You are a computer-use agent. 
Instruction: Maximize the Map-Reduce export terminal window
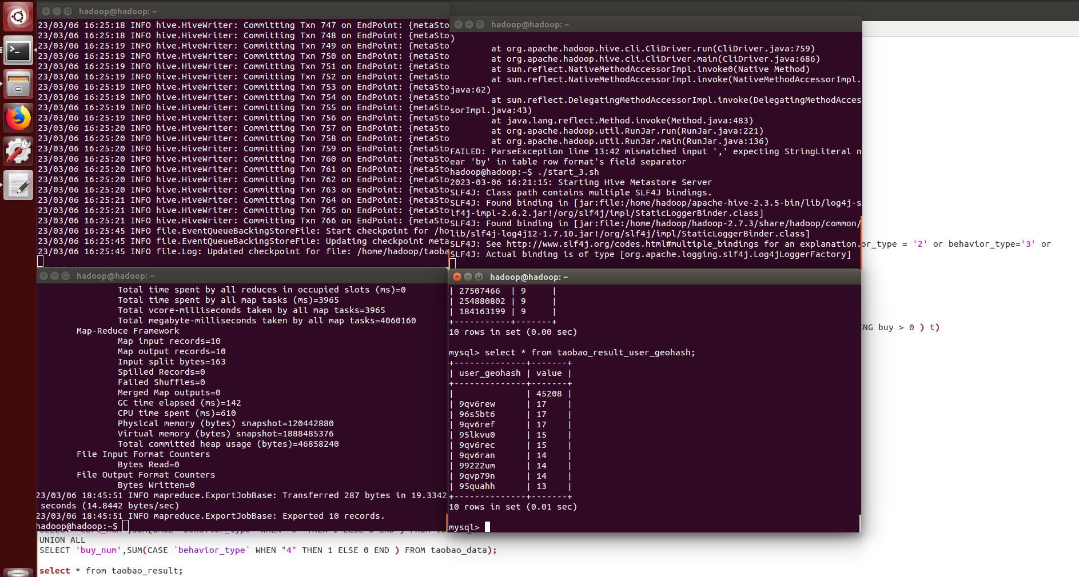click(65, 276)
